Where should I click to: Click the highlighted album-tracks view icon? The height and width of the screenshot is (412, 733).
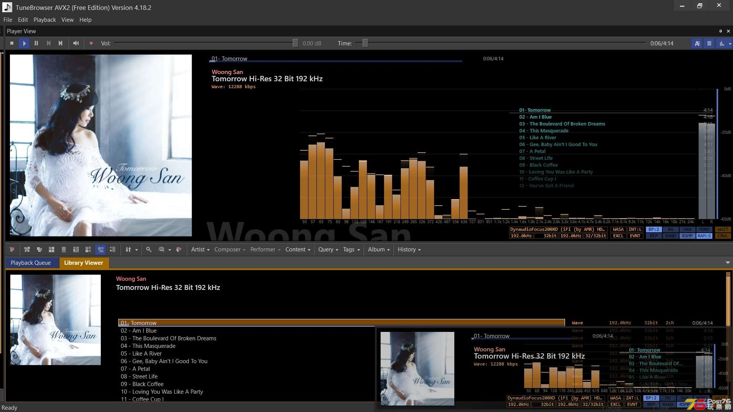click(101, 249)
